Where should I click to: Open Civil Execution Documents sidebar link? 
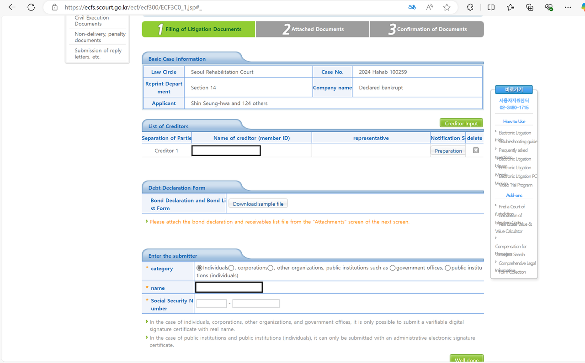click(92, 21)
